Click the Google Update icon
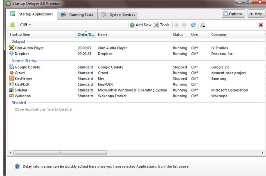The height and width of the screenshot is (176, 266). click(11, 67)
